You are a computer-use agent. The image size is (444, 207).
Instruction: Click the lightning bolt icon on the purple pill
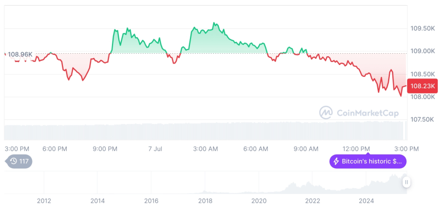pyautogui.click(x=336, y=162)
